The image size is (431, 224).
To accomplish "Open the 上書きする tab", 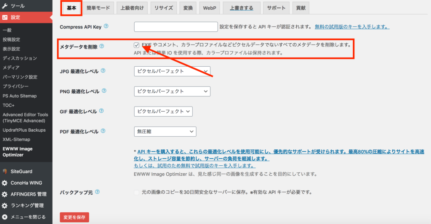I will tap(241, 8).
